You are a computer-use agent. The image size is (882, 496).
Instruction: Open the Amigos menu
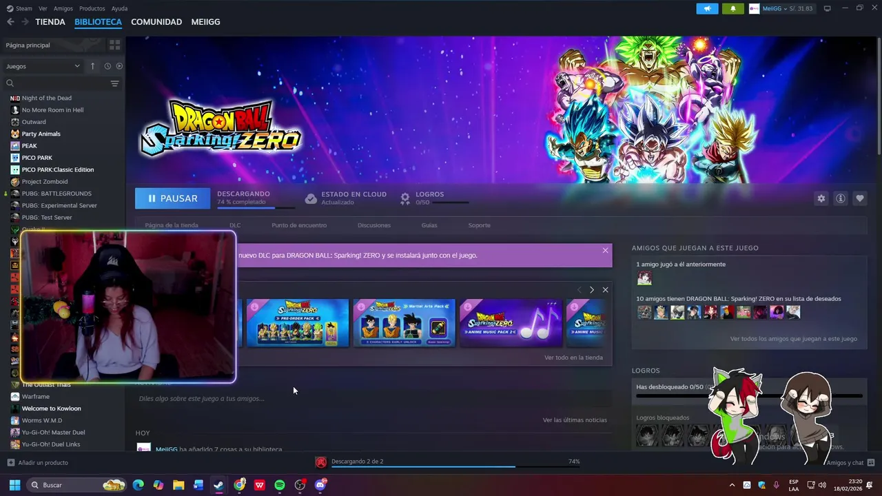63,8
